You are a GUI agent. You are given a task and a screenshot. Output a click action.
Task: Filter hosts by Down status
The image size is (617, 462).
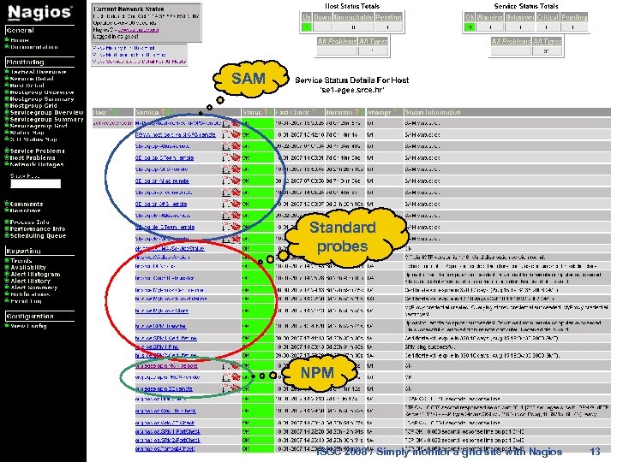pos(322,17)
